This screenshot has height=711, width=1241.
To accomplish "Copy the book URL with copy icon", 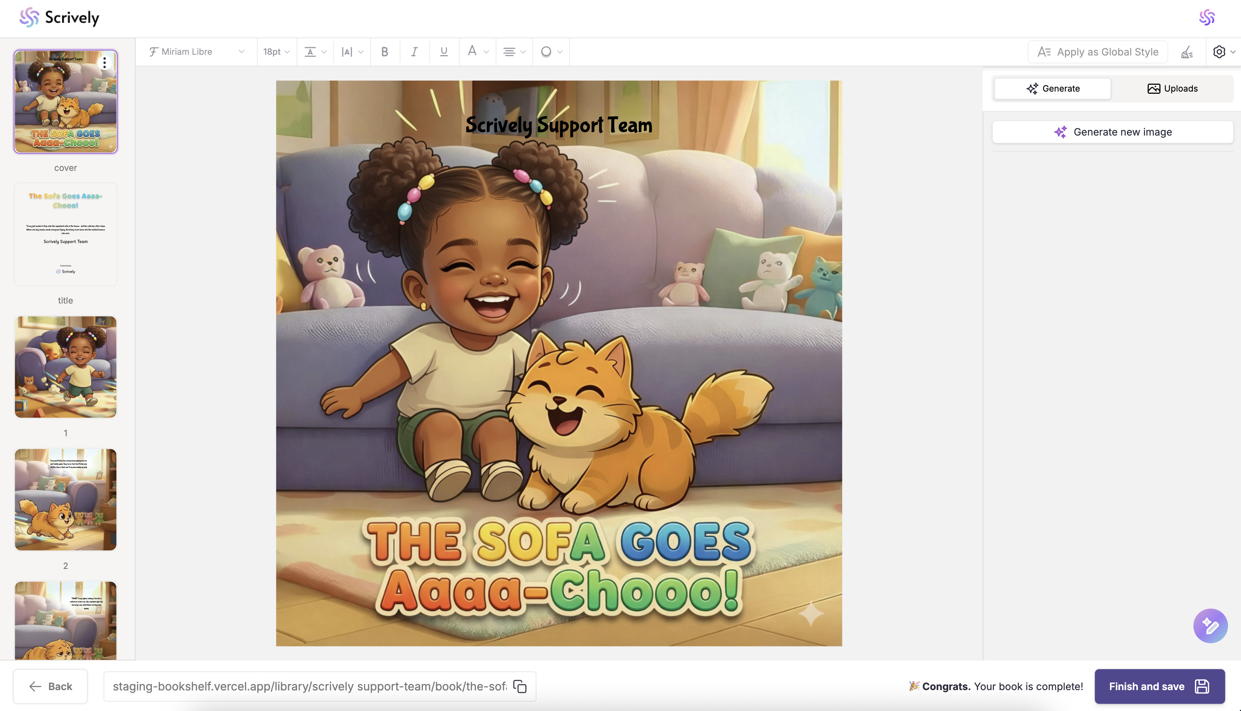I will click(x=520, y=686).
